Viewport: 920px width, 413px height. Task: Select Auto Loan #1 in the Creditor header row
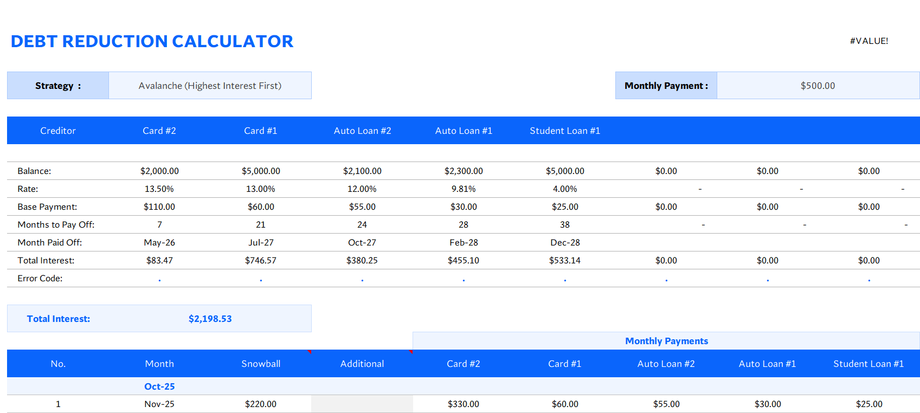(x=464, y=131)
